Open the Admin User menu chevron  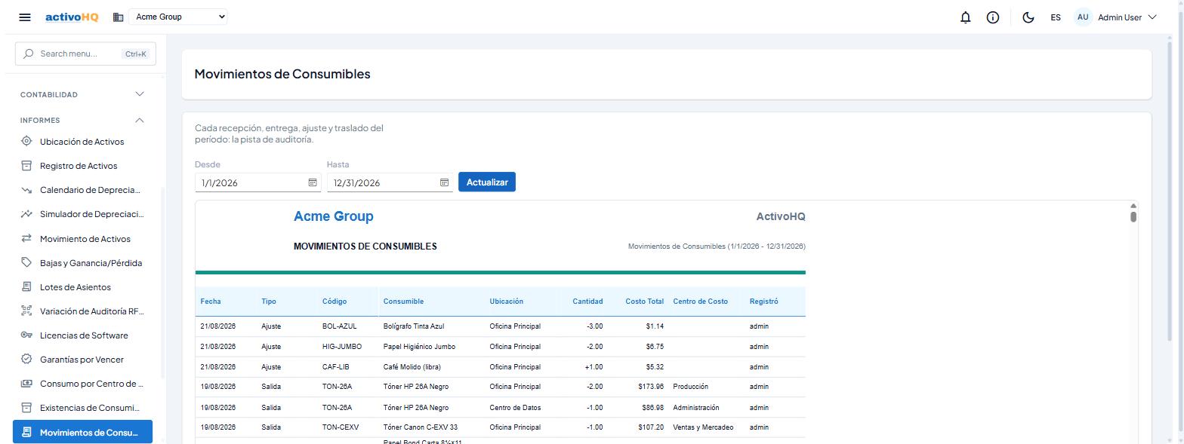1152,17
